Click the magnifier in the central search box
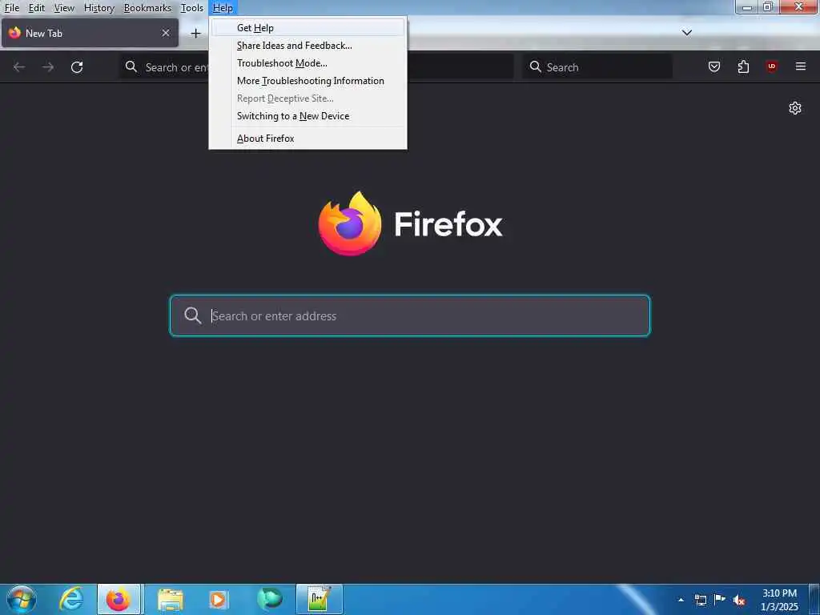The image size is (820, 615). [x=192, y=316]
